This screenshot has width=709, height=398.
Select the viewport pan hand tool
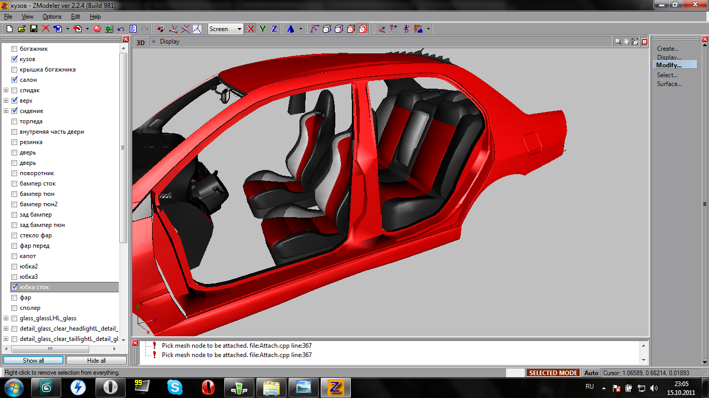626,41
